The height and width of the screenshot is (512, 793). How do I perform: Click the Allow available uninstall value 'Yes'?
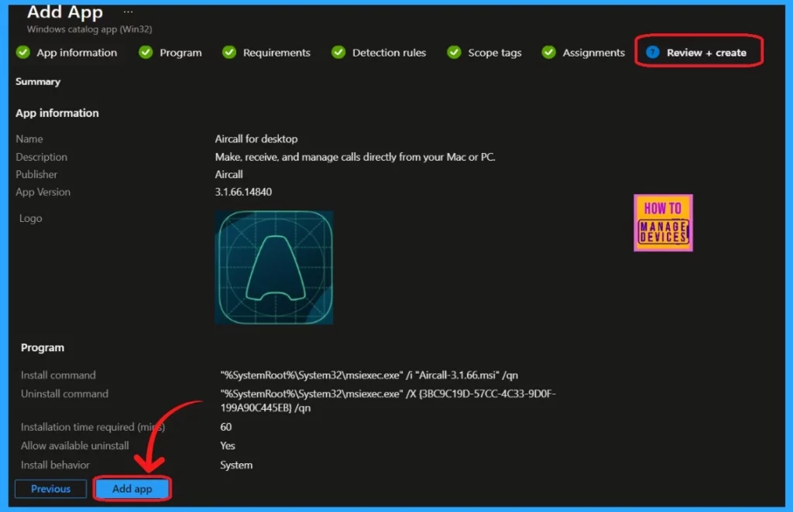228,445
